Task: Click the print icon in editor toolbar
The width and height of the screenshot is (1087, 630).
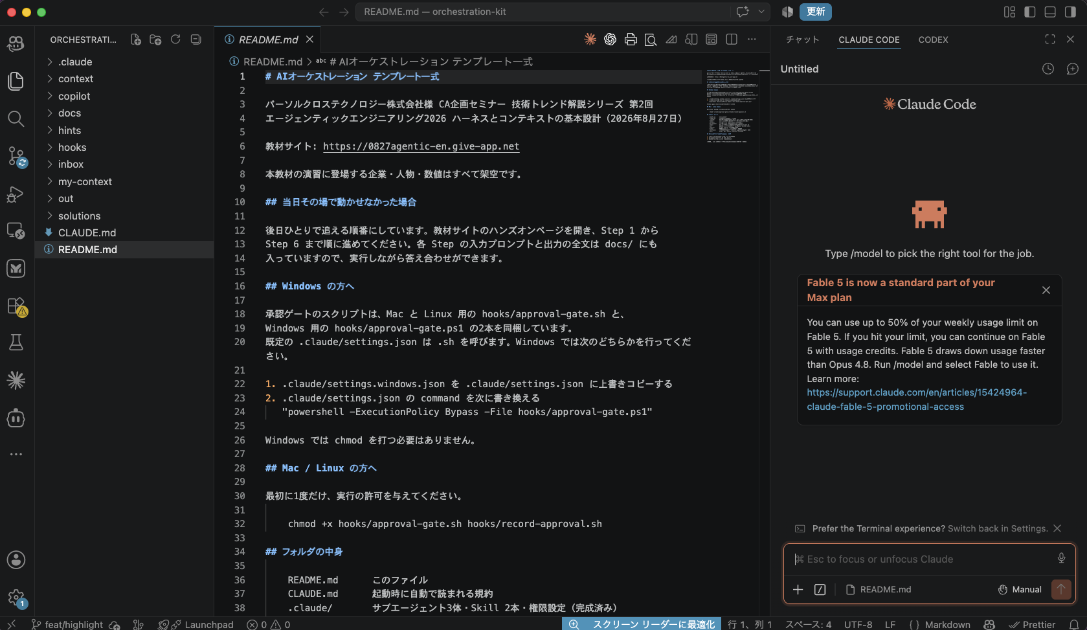Action: [631, 39]
